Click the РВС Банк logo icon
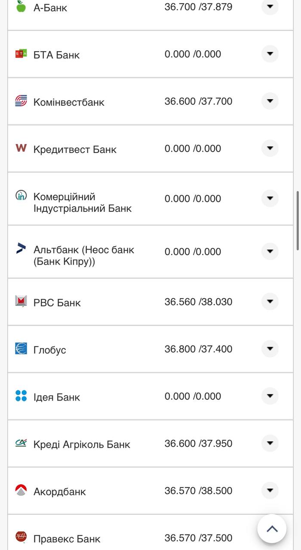The width and height of the screenshot is (301, 550). coord(21,301)
